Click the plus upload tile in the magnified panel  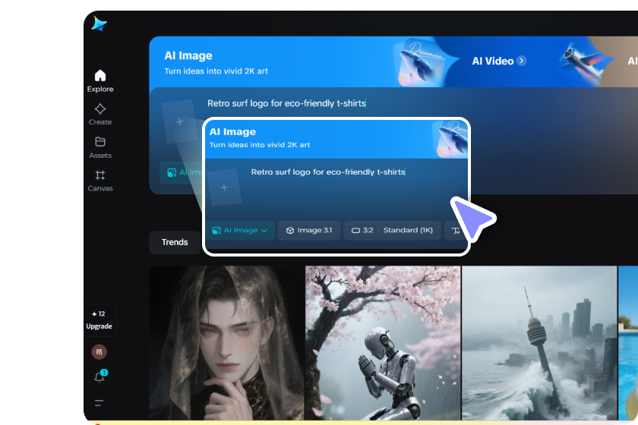(224, 187)
